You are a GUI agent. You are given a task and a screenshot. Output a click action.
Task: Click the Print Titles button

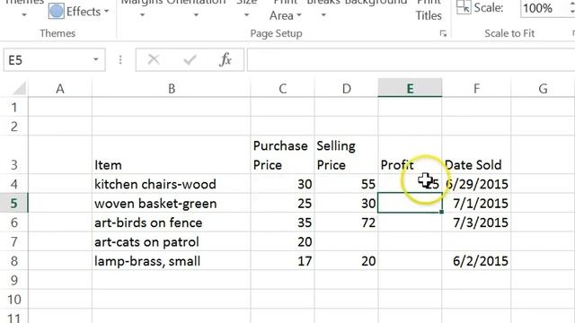429,11
